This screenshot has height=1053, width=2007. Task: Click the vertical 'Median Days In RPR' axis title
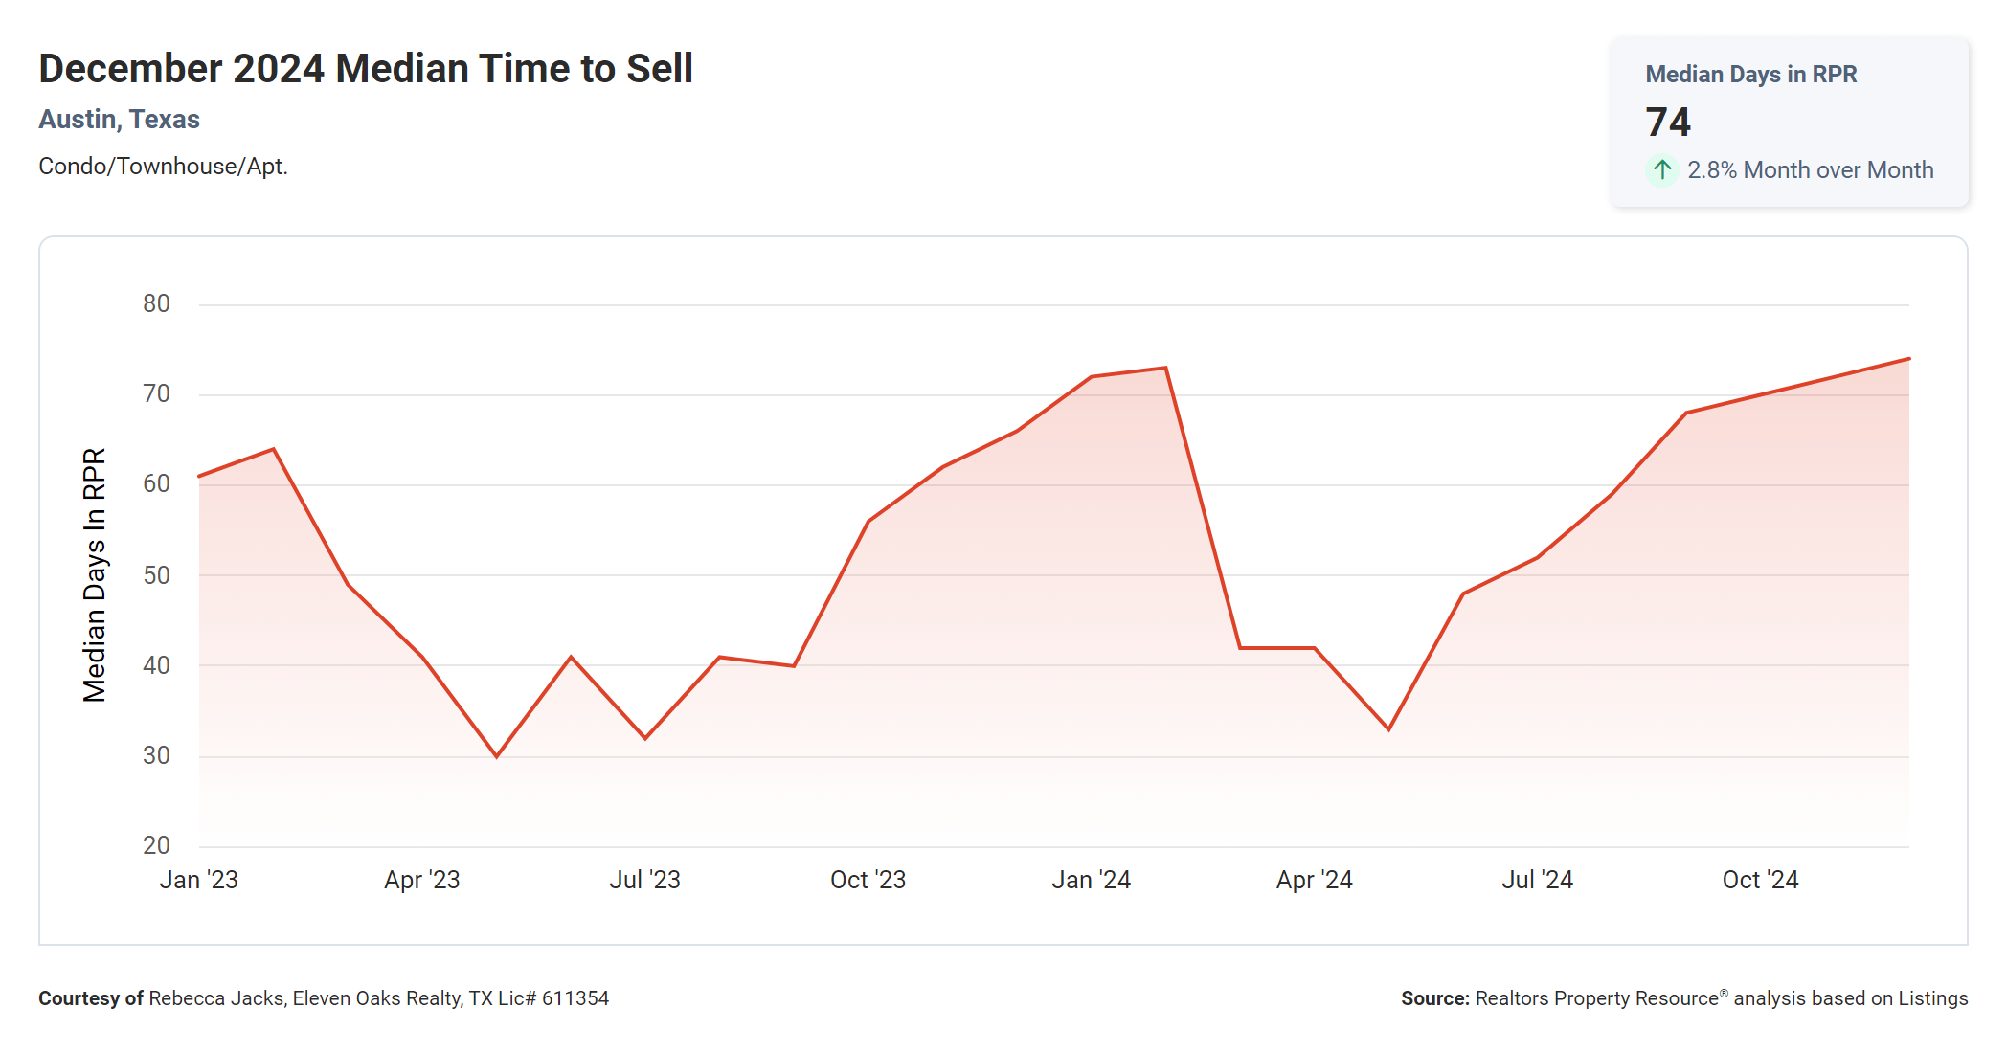(95, 575)
